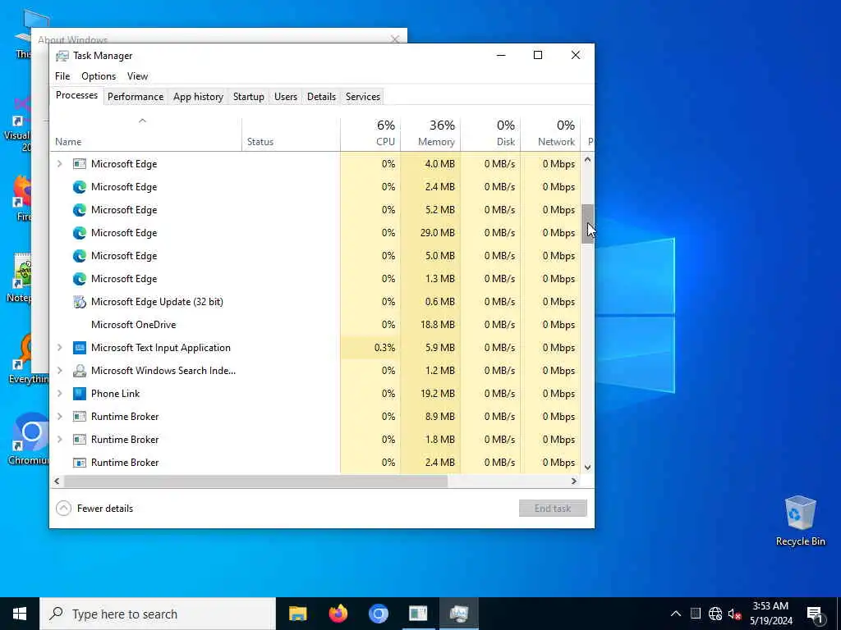Switch to the Details tab
The height and width of the screenshot is (630, 841).
tap(321, 97)
